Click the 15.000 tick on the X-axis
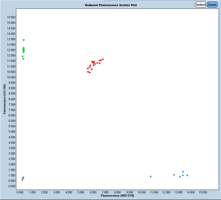Image resolution: width=221 pixels, height=200 pixels. 202,193
